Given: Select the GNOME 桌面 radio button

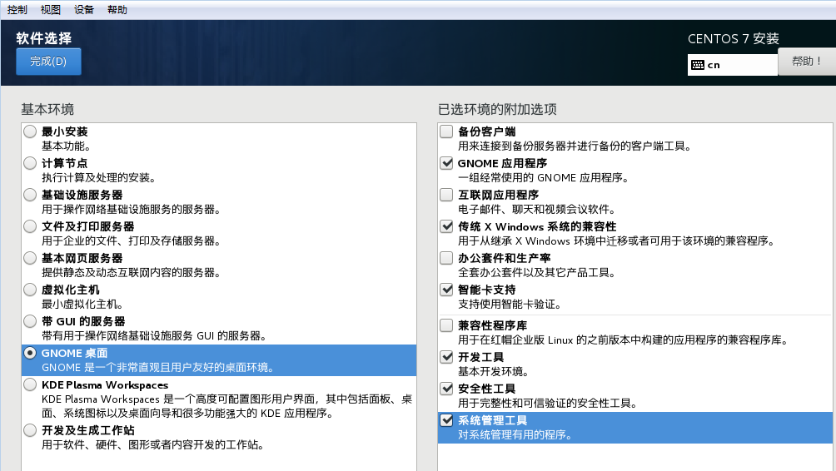Looking at the screenshot, I should point(30,353).
